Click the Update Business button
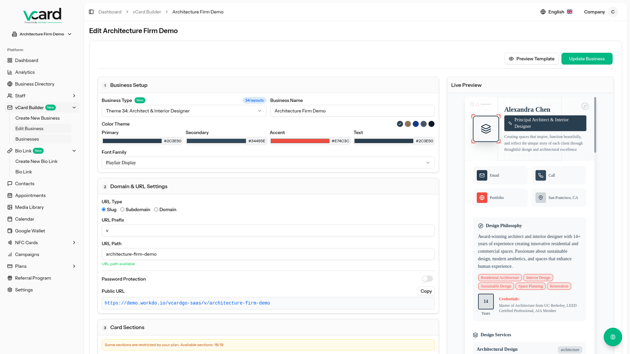Image resolution: width=630 pixels, height=354 pixels. (586, 59)
